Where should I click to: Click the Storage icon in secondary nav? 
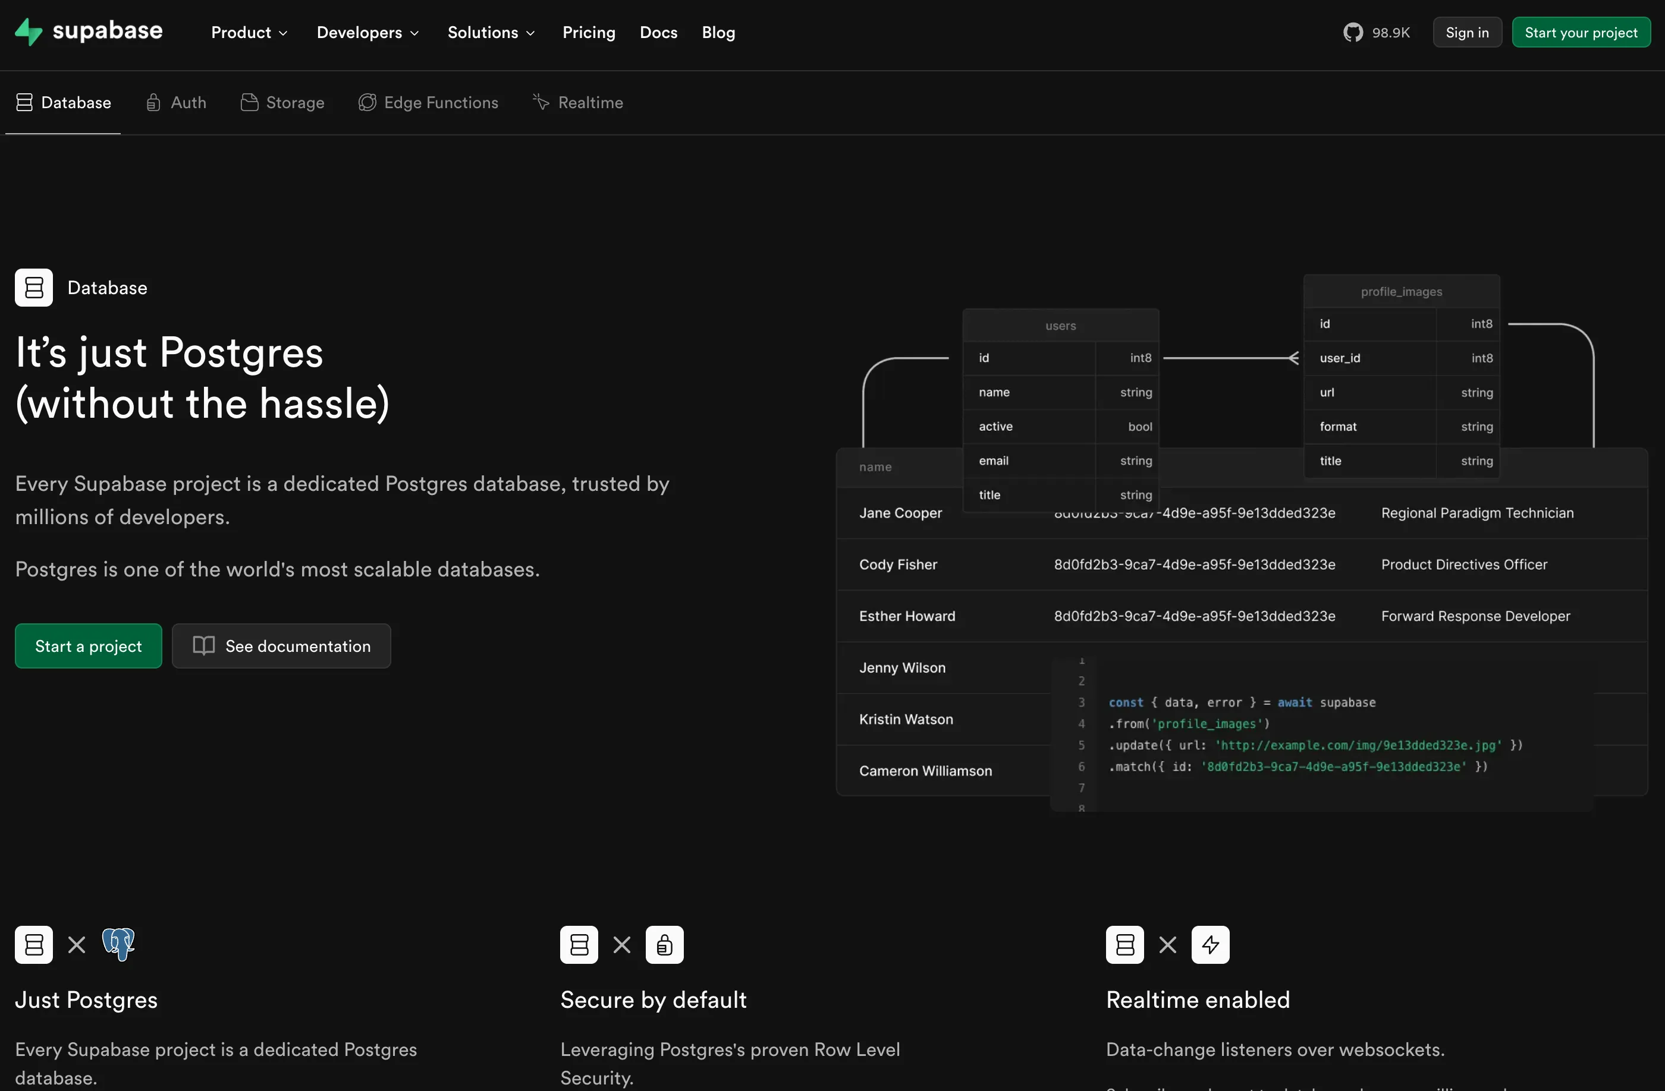[x=250, y=102]
